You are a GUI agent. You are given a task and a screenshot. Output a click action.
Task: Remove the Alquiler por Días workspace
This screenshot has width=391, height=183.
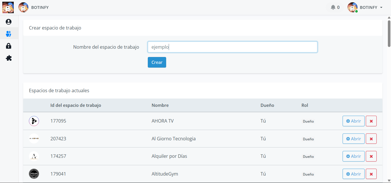pyautogui.click(x=371, y=156)
